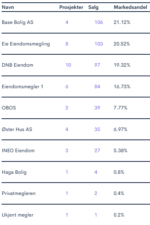Open Base Bolig AS sales number 106
The height and width of the screenshot is (225, 150).
pos(99,22)
